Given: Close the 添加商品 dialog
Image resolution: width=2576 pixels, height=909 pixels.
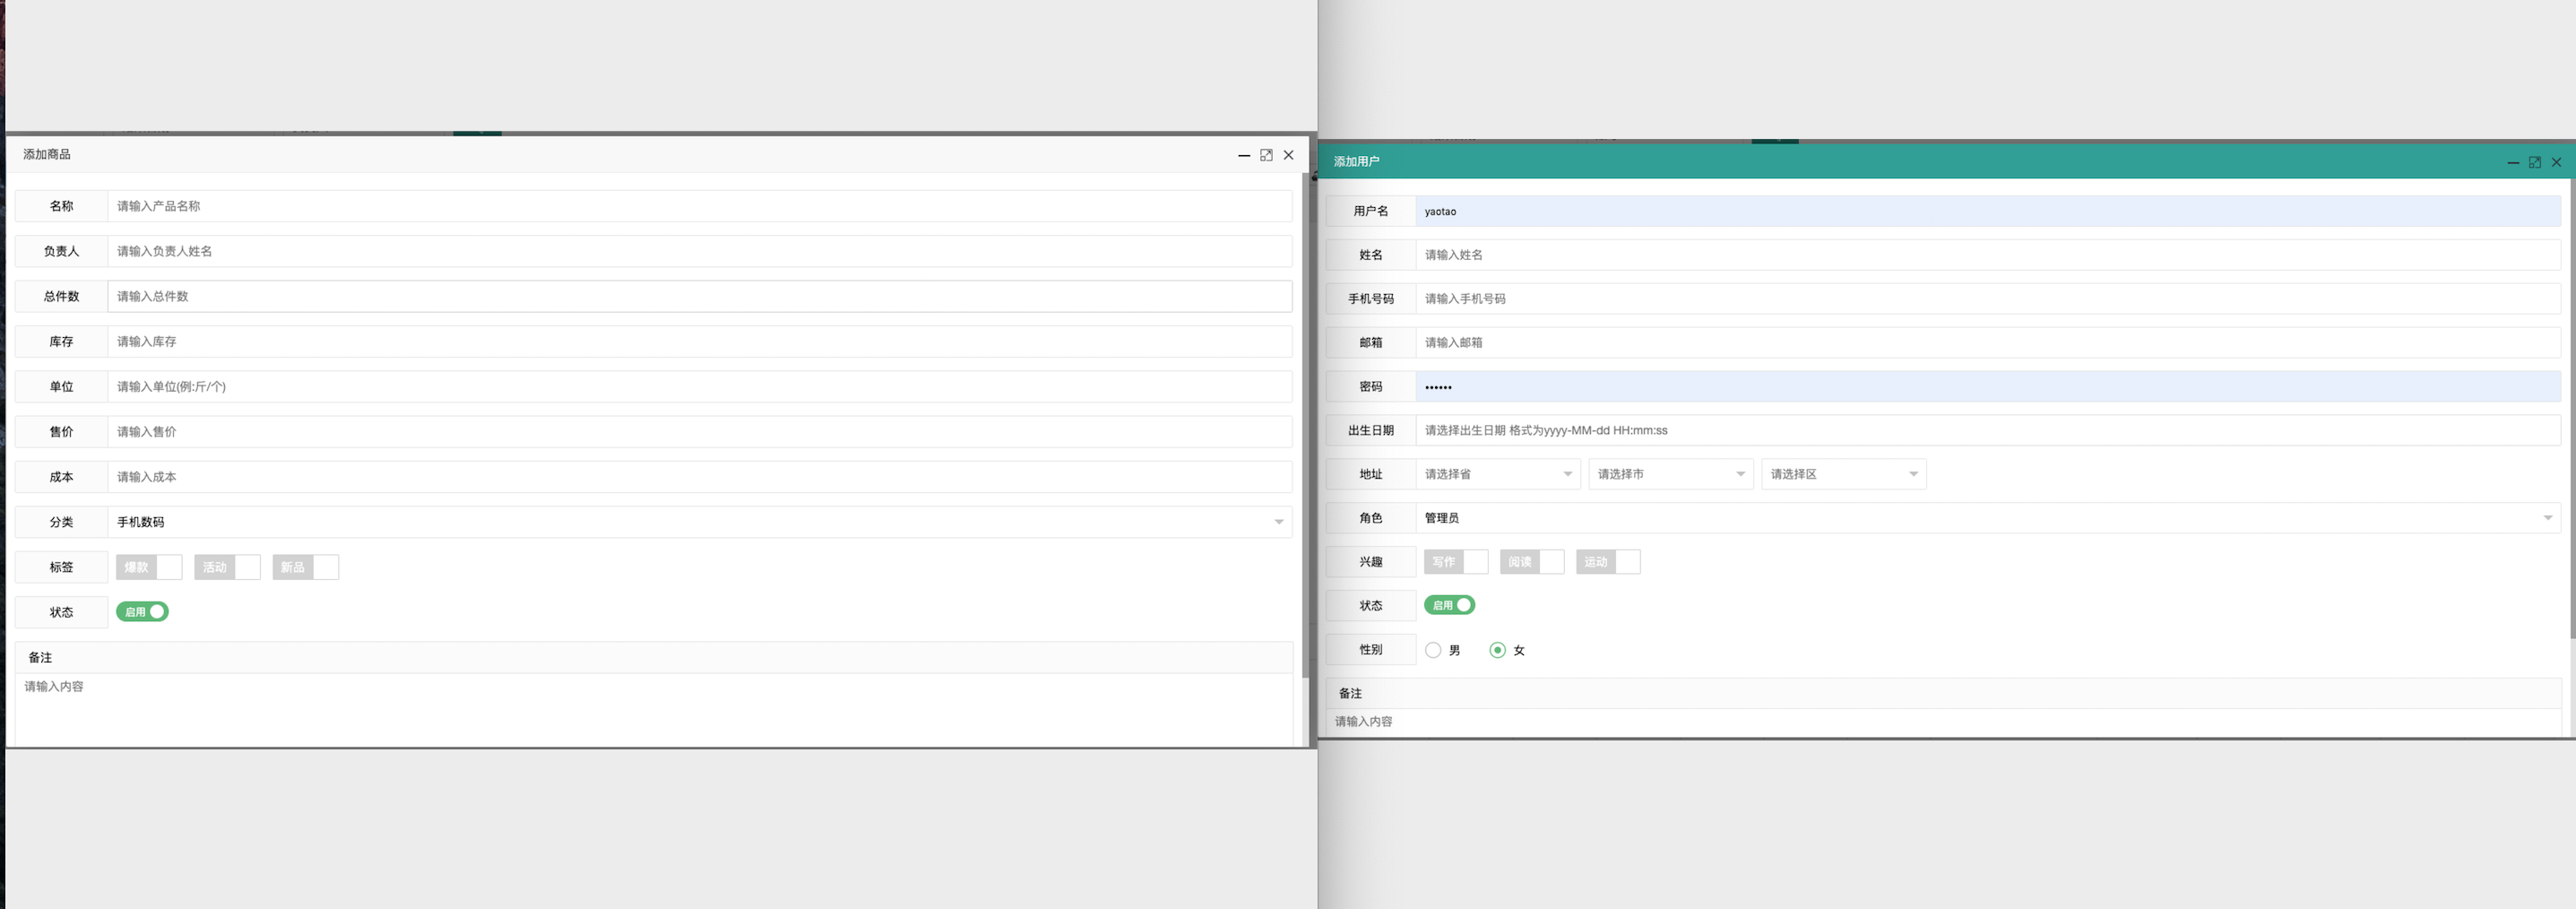Looking at the screenshot, I should coord(1288,155).
